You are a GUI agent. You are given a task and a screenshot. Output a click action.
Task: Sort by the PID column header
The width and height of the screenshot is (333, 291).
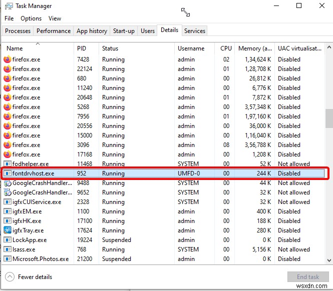(86, 48)
